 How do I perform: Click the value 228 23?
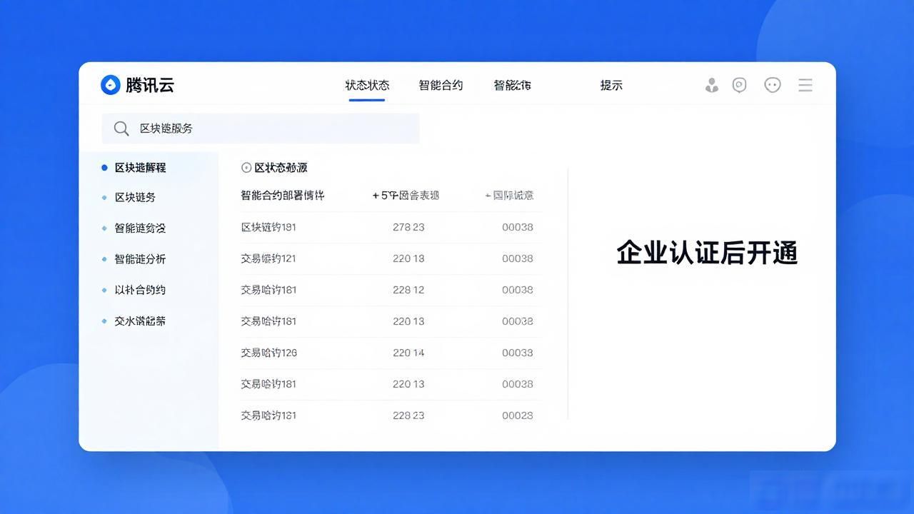(x=408, y=415)
